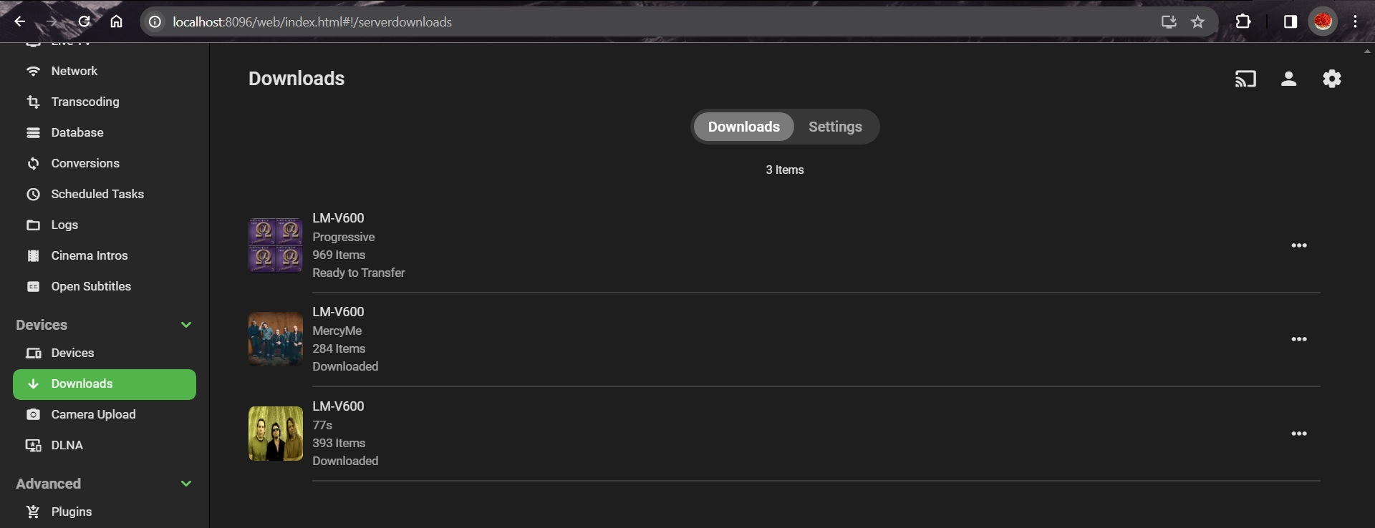Open the Open Subtitles sidebar link
The height and width of the screenshot is (528, 1375).
pyautogui.click(x=91, y=286)
